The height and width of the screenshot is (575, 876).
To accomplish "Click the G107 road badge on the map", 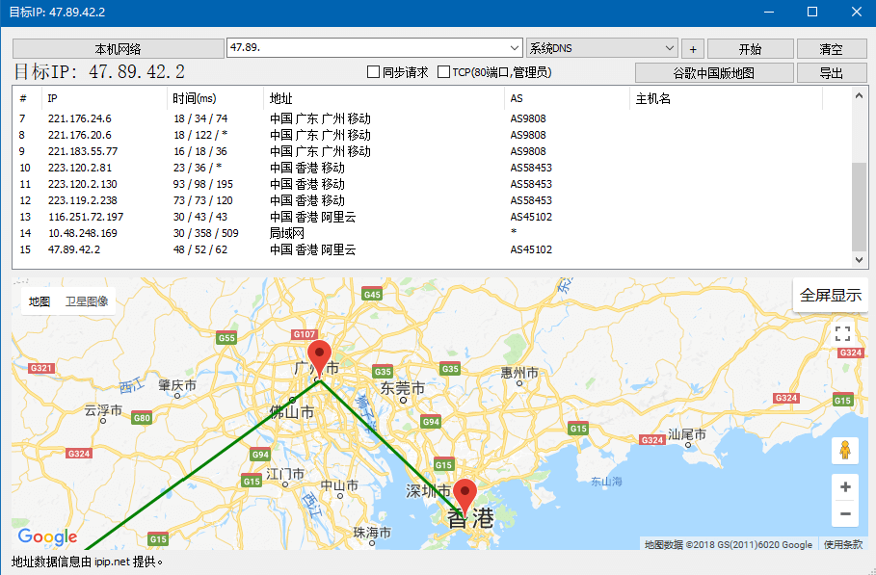I will click(x=304, y=334).
